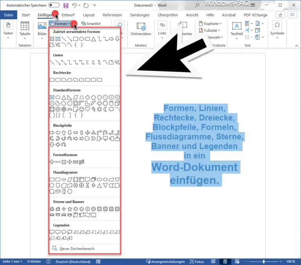Toggle the Automatisches Speichern switch
The width and height of the screenshot is (301, 265).
54,5
